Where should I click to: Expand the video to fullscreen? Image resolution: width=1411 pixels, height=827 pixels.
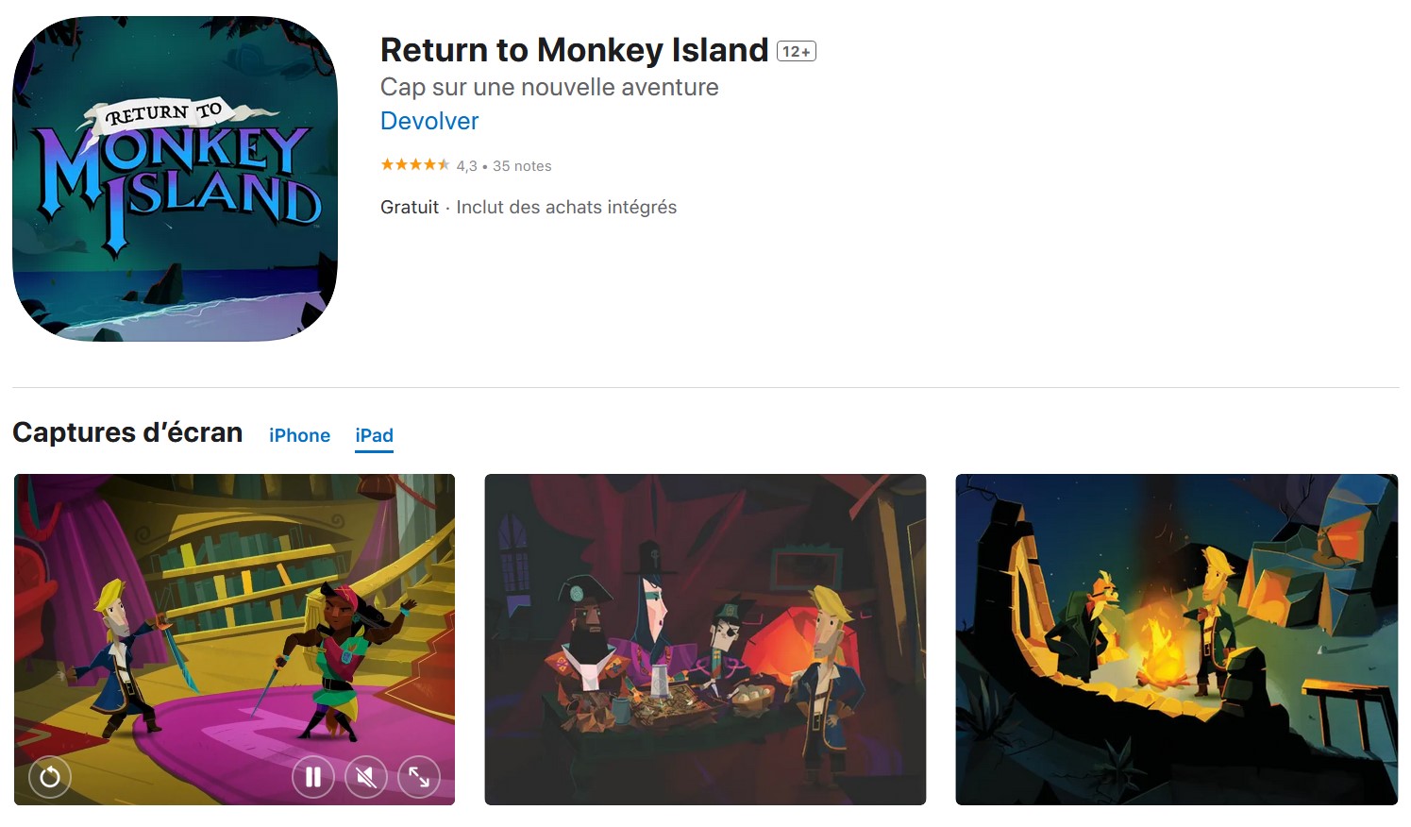(419, 777)
